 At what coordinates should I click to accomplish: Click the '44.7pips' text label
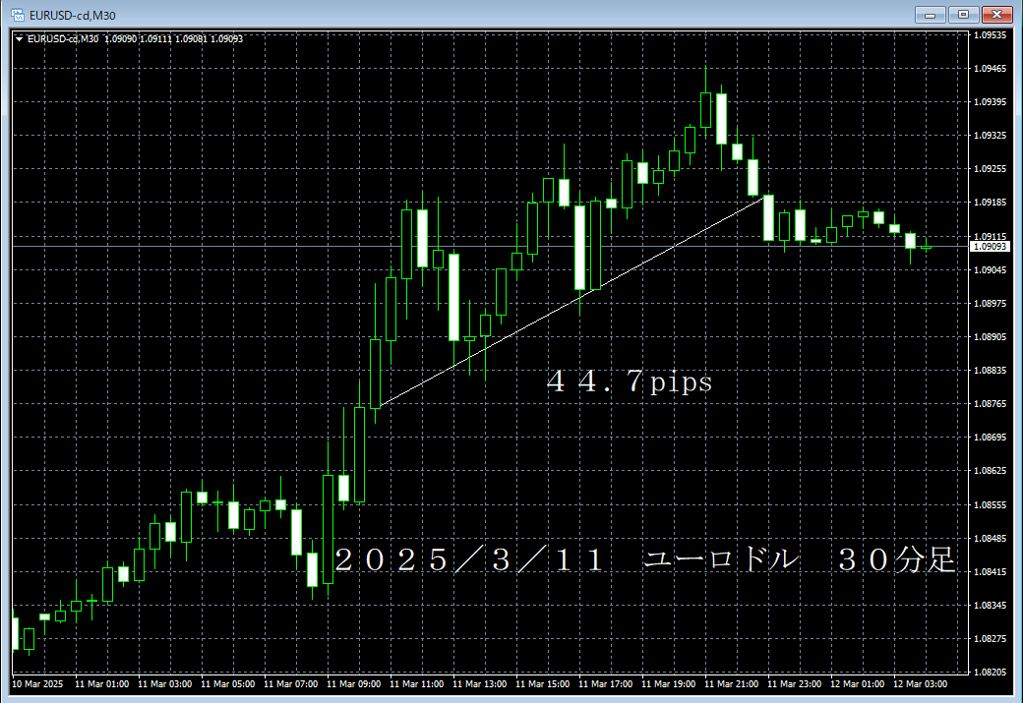(629, 381)
